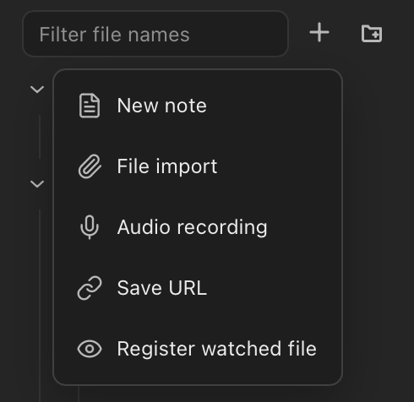
Task: Click the plus icon to add content
Action: (x=319, y=33)
